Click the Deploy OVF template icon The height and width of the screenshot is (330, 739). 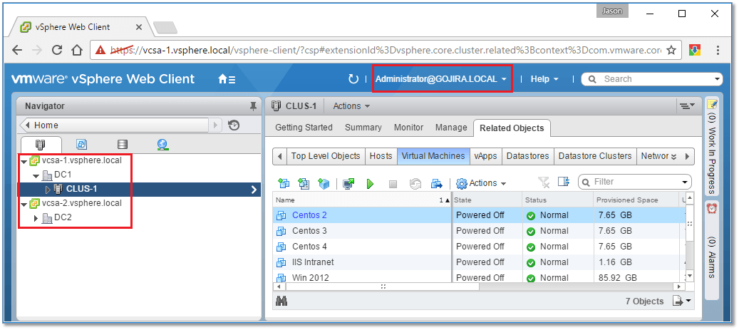tap(304, 183)
